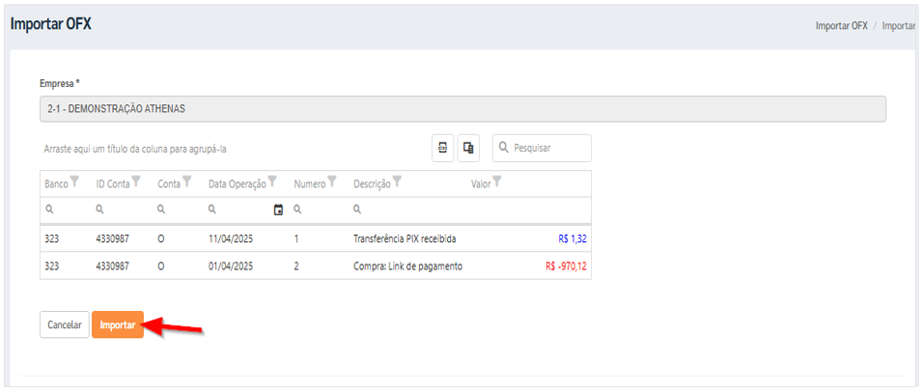This screenshot has height=392, width=924.
Task: Open the calendar date picker icon
Action: (x=279, y=210)
